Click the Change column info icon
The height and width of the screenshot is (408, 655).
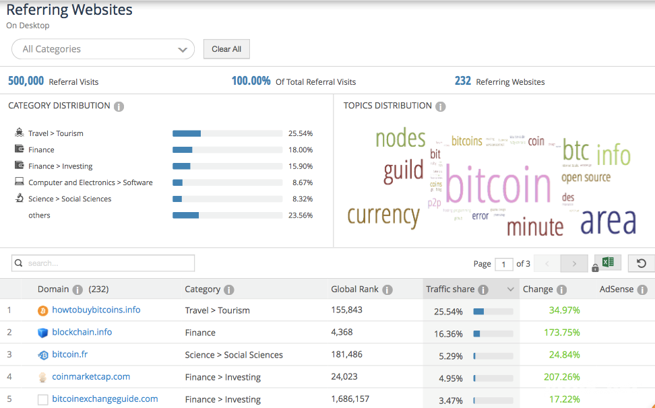pyautogui.click(x=562, y=290)
